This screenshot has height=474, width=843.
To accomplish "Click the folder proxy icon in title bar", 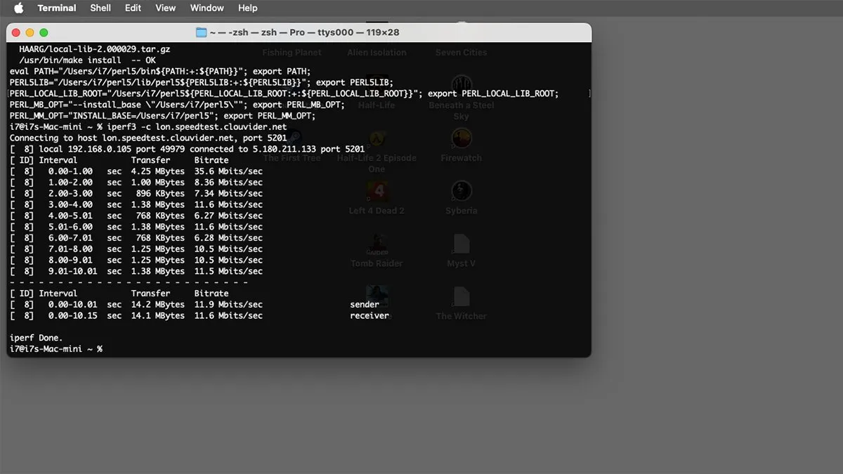I will [202, 32].
